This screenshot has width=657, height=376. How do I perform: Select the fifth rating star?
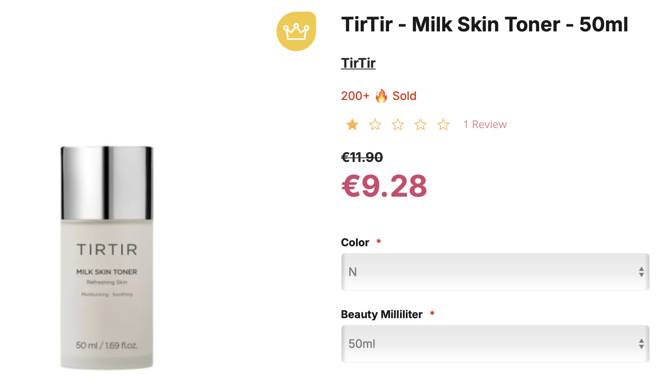(444, 124)
